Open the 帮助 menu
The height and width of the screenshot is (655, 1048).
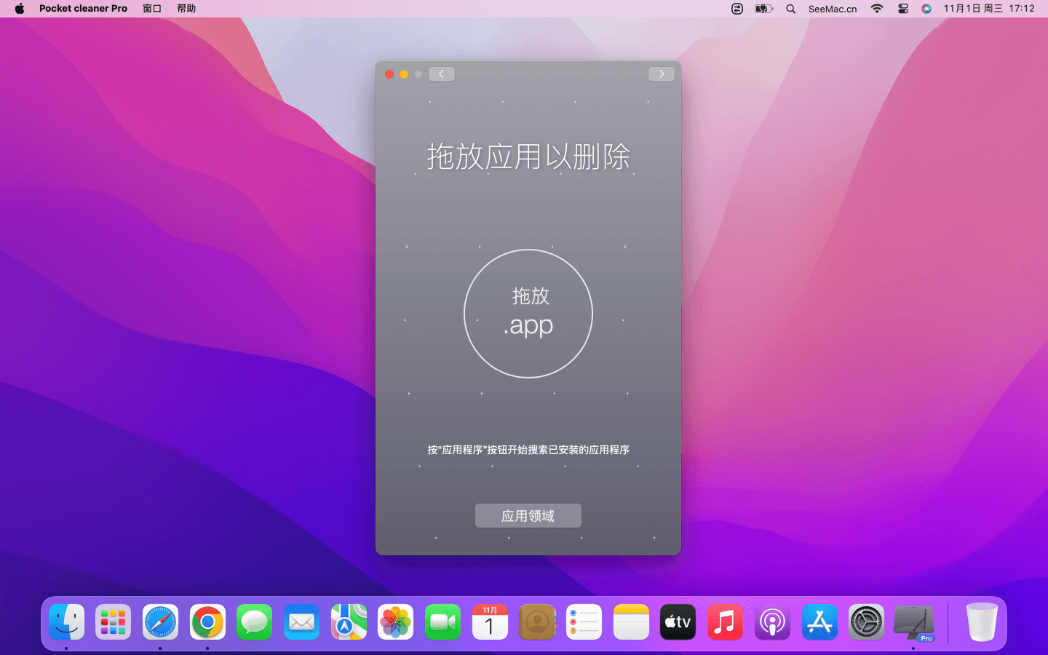click(186, 9)
